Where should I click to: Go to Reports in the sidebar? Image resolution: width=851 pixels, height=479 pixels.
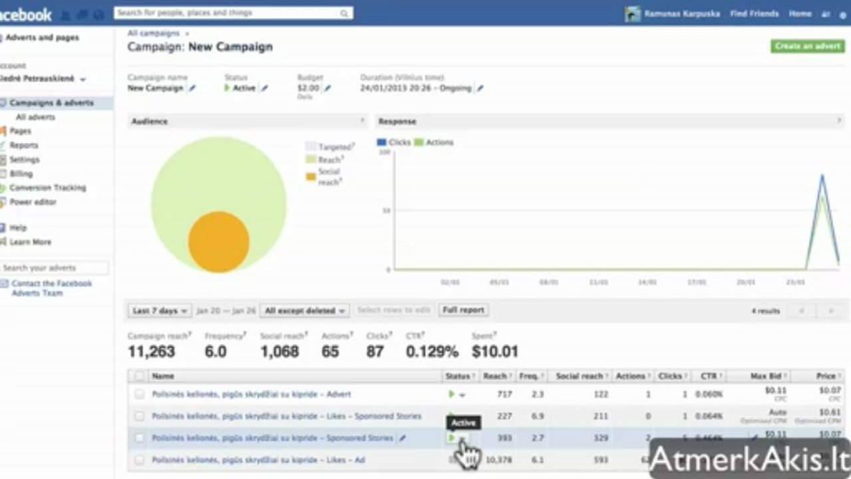24,145
